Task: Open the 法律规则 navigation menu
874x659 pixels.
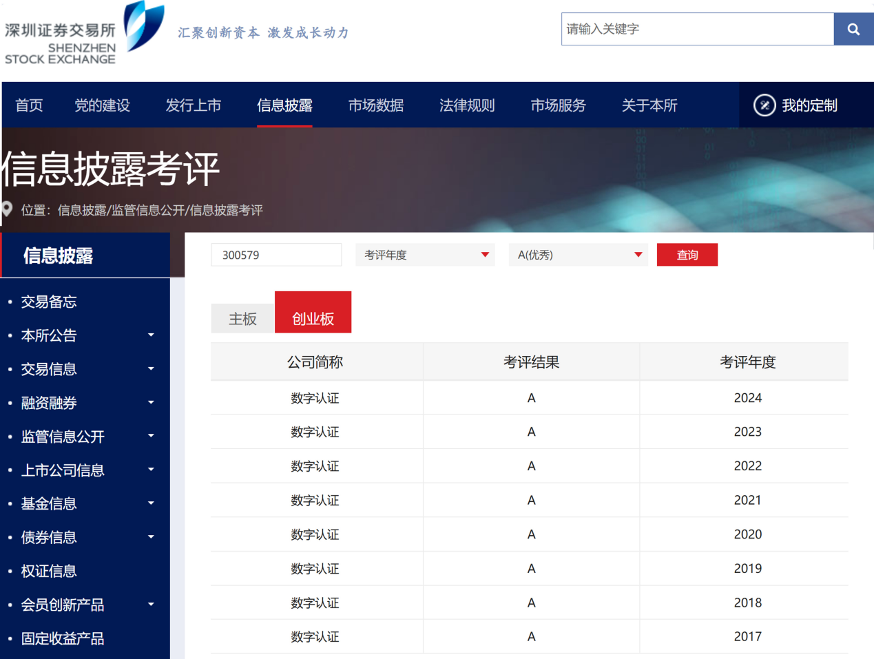Action: point(467,105)
